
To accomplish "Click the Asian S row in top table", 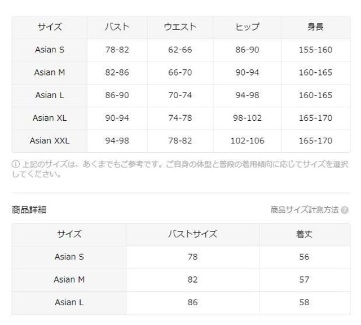I will pyautogui.click(x=181, y=50).
